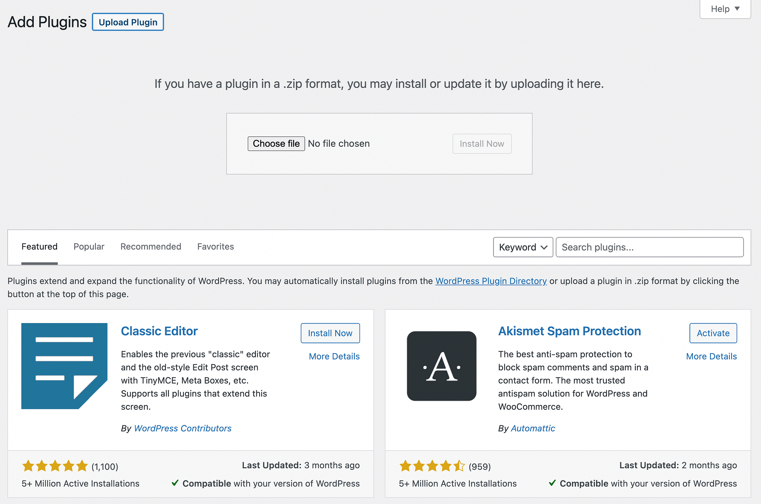Open the Keyword search type dropdown
761x504 pixels.
[523, 247]
